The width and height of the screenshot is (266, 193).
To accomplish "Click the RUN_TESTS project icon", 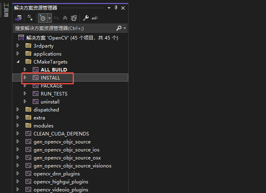I will (35, 94).
